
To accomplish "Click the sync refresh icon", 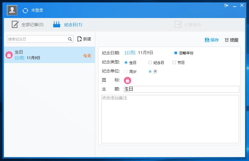I will (25, 11).
